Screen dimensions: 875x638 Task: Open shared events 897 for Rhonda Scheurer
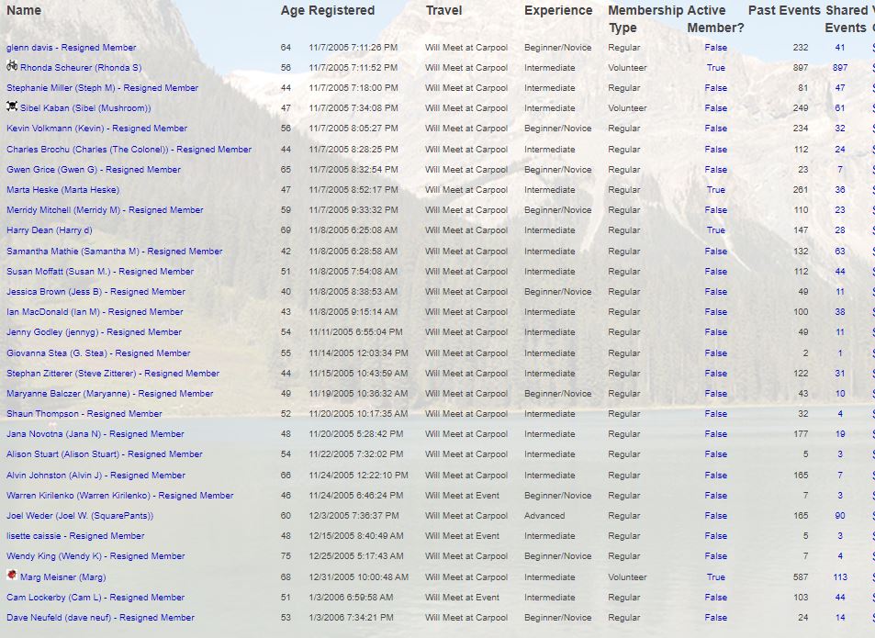840,68
